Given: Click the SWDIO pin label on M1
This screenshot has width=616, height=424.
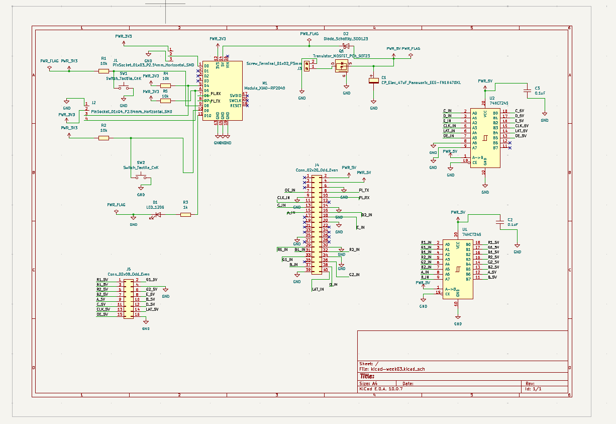Looking at the screenshot, I should click(x=236, y=96).
